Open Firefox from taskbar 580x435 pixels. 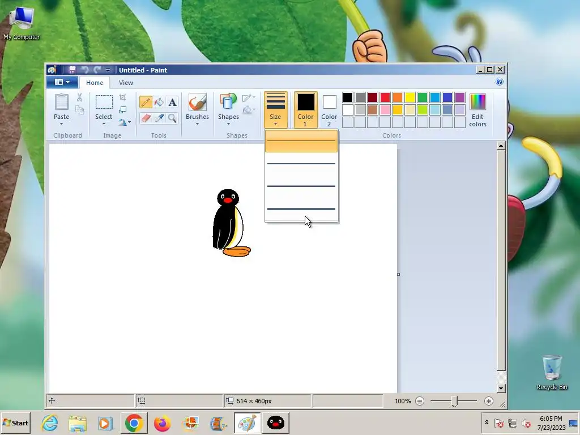click(x=162, y=423)
